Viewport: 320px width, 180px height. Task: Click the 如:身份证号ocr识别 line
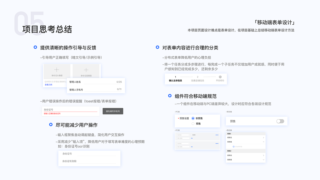73,146
